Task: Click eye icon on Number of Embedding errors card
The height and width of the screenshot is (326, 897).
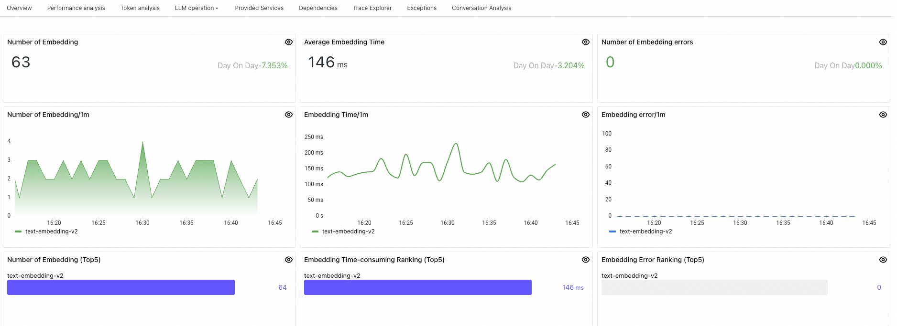Action: [883, 42]
